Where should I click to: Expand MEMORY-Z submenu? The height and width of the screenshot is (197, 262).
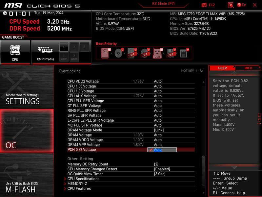pyautogui.click(x=77, y=184)
